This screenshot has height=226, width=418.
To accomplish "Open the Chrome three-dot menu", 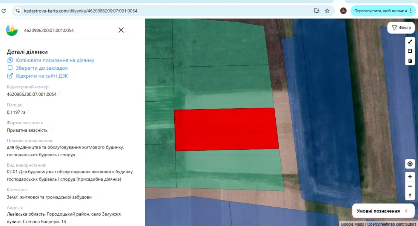I will click(411, 11).
